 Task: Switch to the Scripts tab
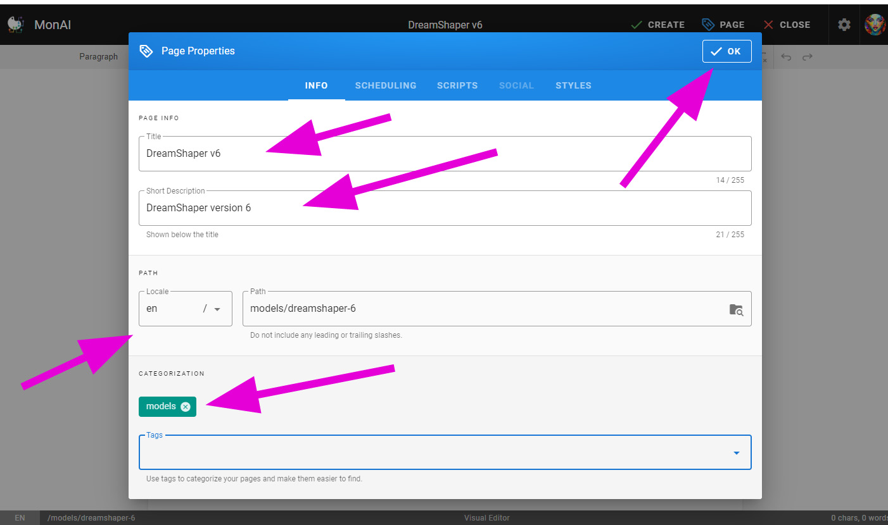pos(457,85)
